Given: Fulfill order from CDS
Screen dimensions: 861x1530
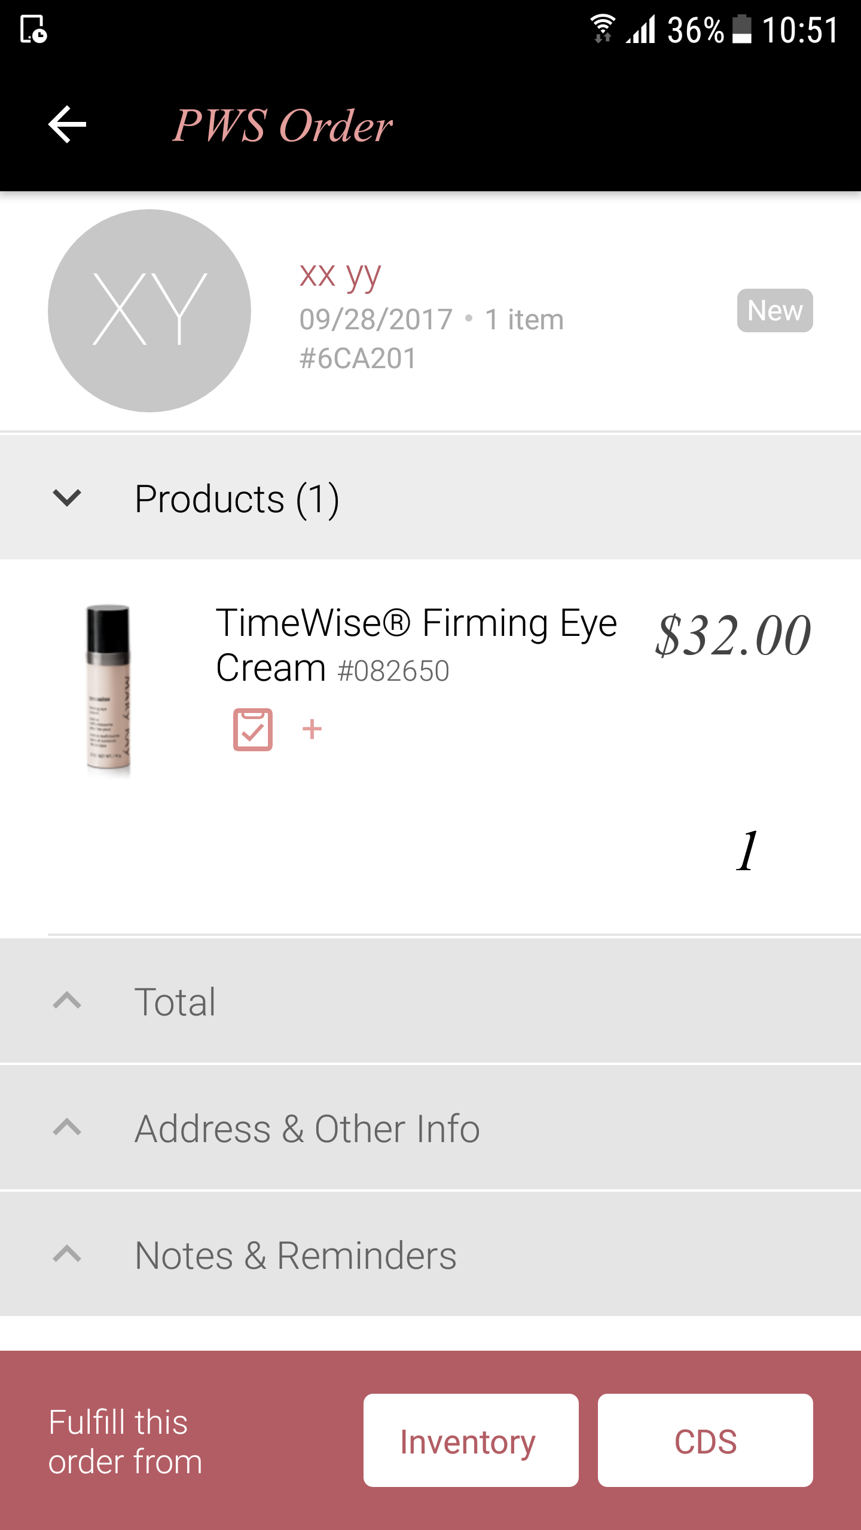Looking at the screenshot, I should point(705,1440).
